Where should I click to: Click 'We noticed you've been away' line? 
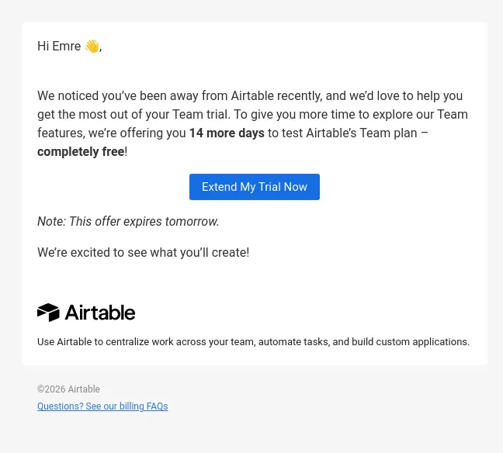(x=250, y=96)
